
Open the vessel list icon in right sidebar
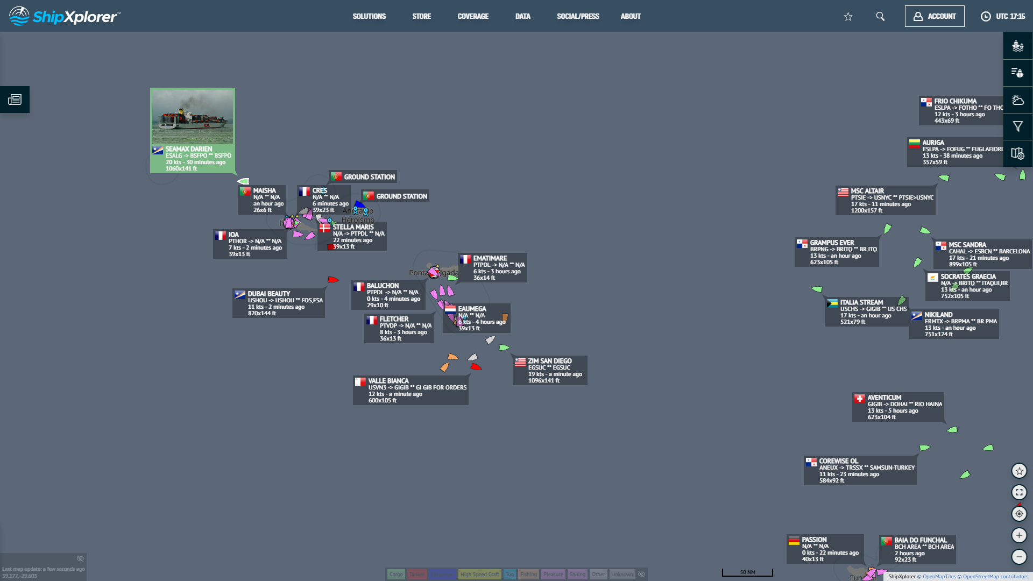click(1017, 46)
